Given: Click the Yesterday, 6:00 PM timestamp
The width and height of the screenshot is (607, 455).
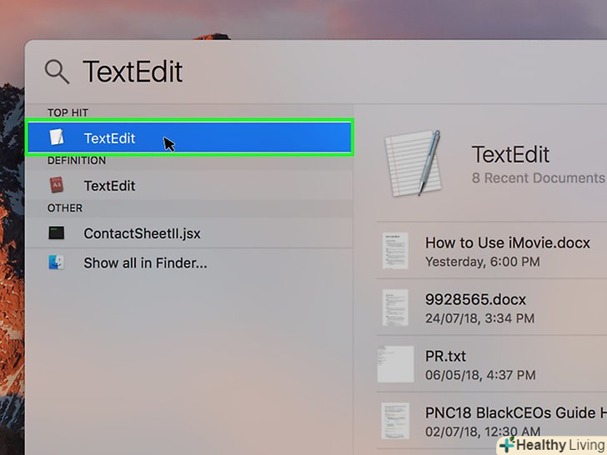Looking at the screenshot, I should tap(482, 262).
